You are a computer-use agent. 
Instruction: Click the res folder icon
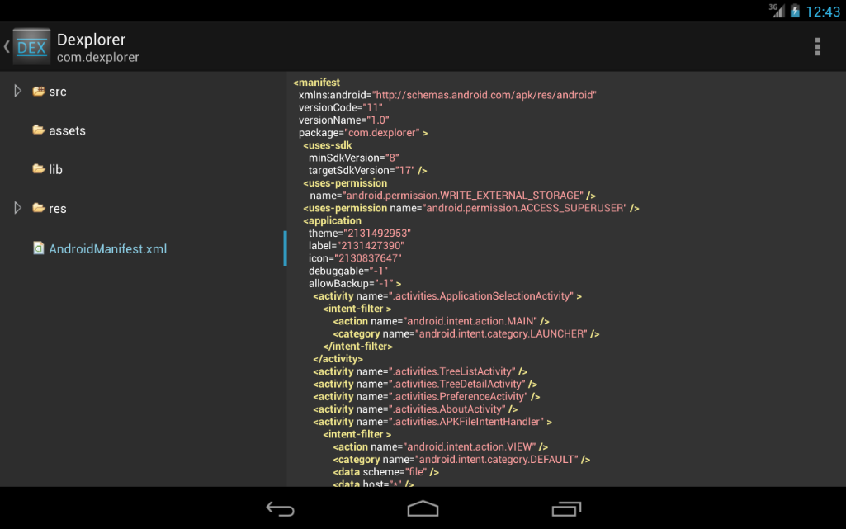pos(39,208)
